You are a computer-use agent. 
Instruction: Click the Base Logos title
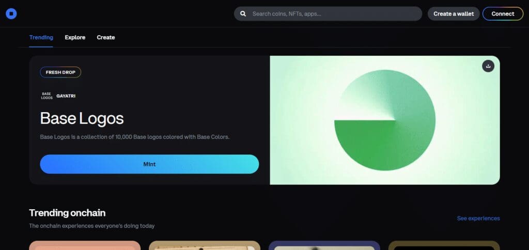pyautogui.click(x=82, y=118)
